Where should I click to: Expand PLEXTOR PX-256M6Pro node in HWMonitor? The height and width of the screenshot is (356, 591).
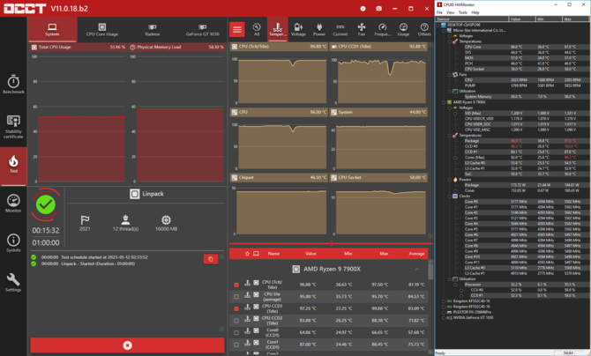click(x=444, y=312)
